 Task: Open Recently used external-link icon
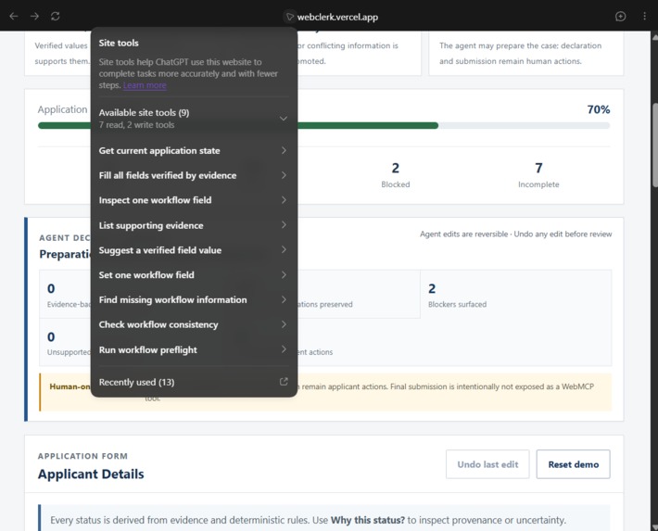[284, 382]
